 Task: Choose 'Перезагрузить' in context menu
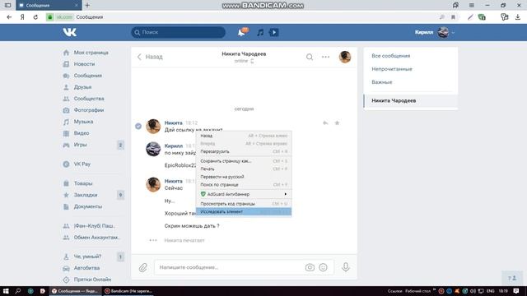244,151
